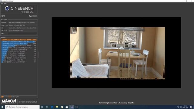This screenshot has height=109, width=194.
Task: Select the Core i7-7700K ranking row
Action: [19, 54]
